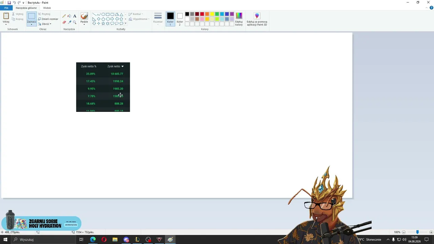The image size is (434, 244).
Task: Adjust the zoom slider handle
Action: click(x=417, y=232)
